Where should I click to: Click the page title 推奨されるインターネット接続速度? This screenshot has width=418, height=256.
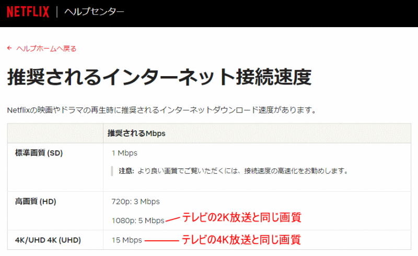[x=159, y=77]
